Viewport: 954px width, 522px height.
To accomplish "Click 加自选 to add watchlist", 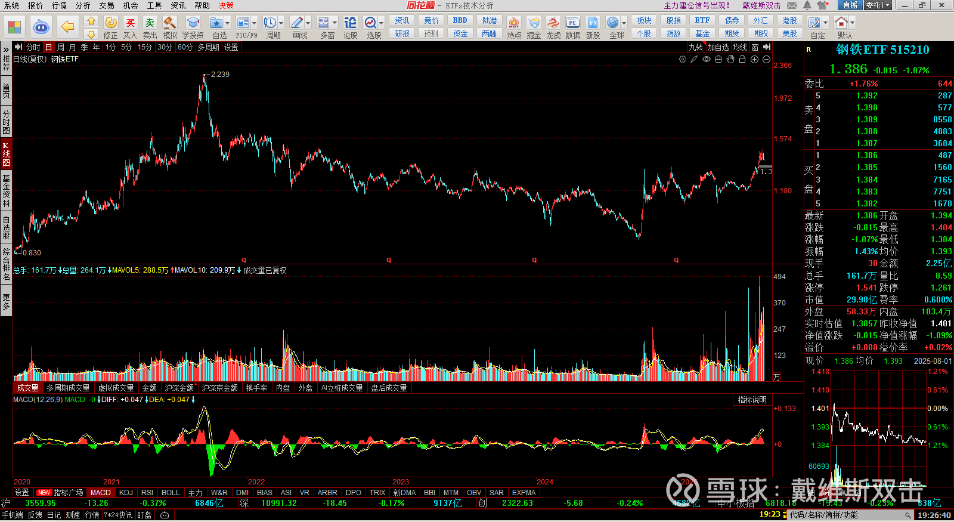I will [x=718, y=47].
